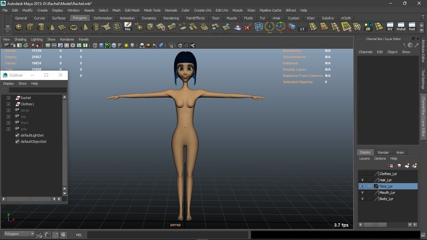Hide the Face_Lyr layer
The width and height of the screenshot is (427, 240).
pyautogui.click(x=363, y=186)
